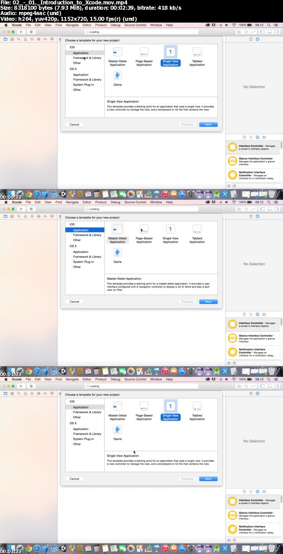Choose Page-Based Application template in 00:00:33 frame
Image resolution: width=283 pixels, height=554 pixels.
pos(144,57)
